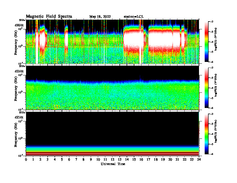Click the color scale bar beside dZ/dt panel

[206, 134]
